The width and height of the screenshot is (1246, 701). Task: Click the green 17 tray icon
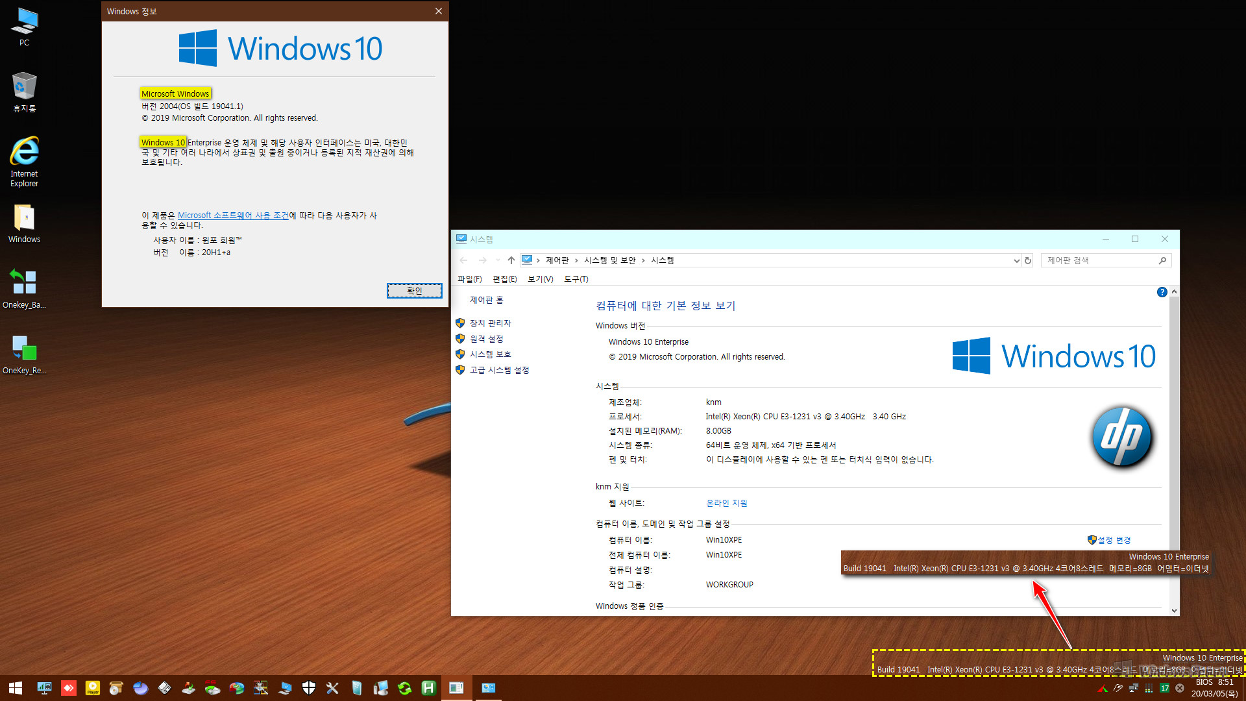coord(1165,688)
